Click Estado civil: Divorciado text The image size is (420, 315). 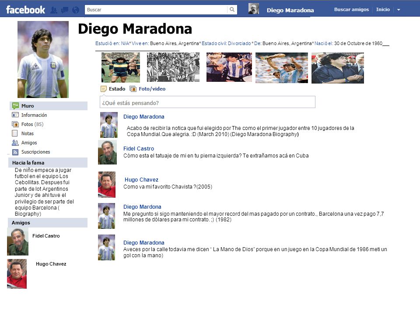coord(226,43)
